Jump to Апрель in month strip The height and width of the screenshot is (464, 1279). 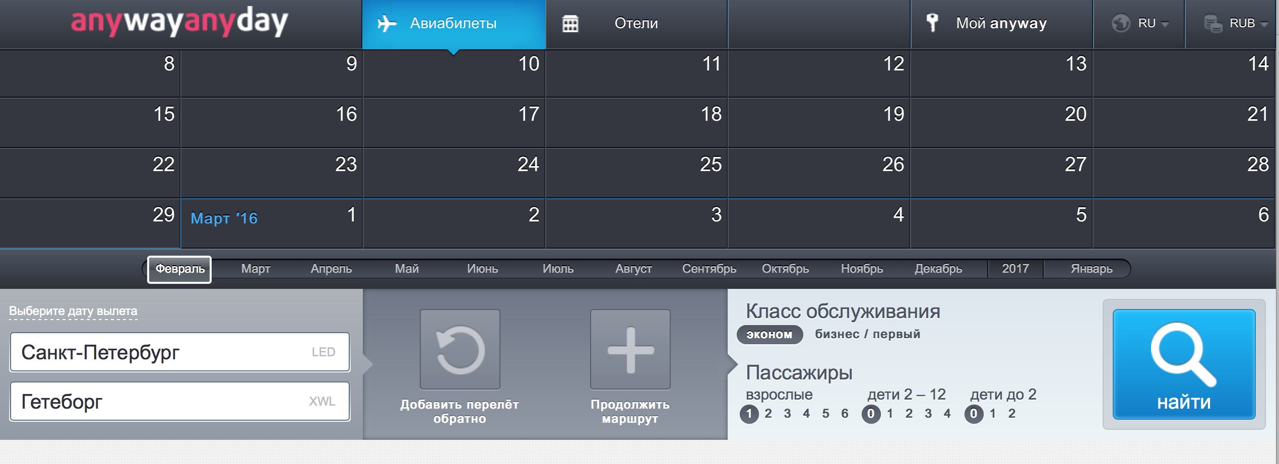coord(331,269)
